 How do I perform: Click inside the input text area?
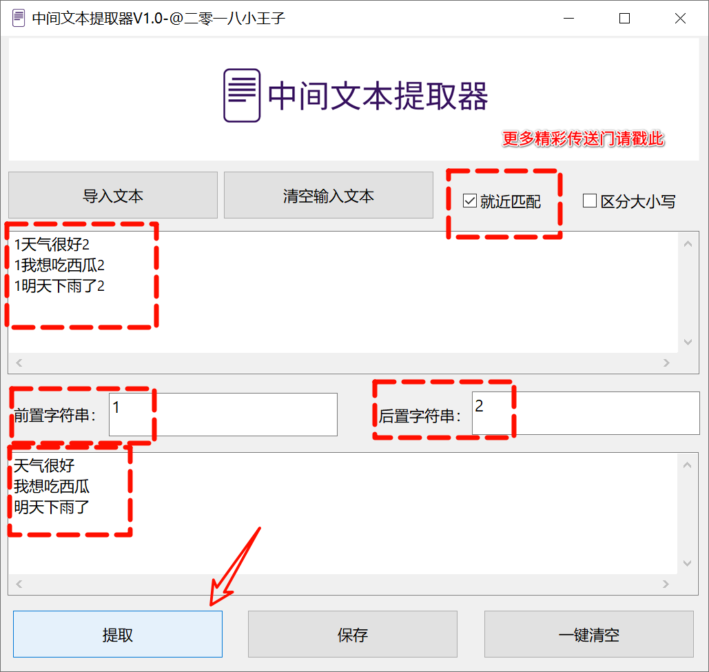coord(342,292)
